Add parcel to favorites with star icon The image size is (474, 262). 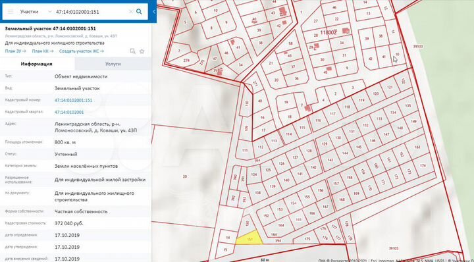pyautogui.click(x=142, y=51)
